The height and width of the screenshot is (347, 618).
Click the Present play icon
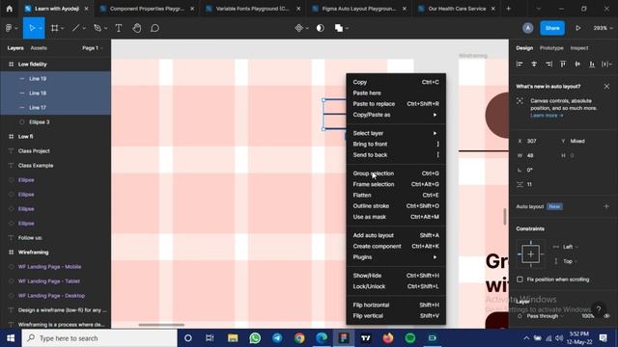pos(577,28)
